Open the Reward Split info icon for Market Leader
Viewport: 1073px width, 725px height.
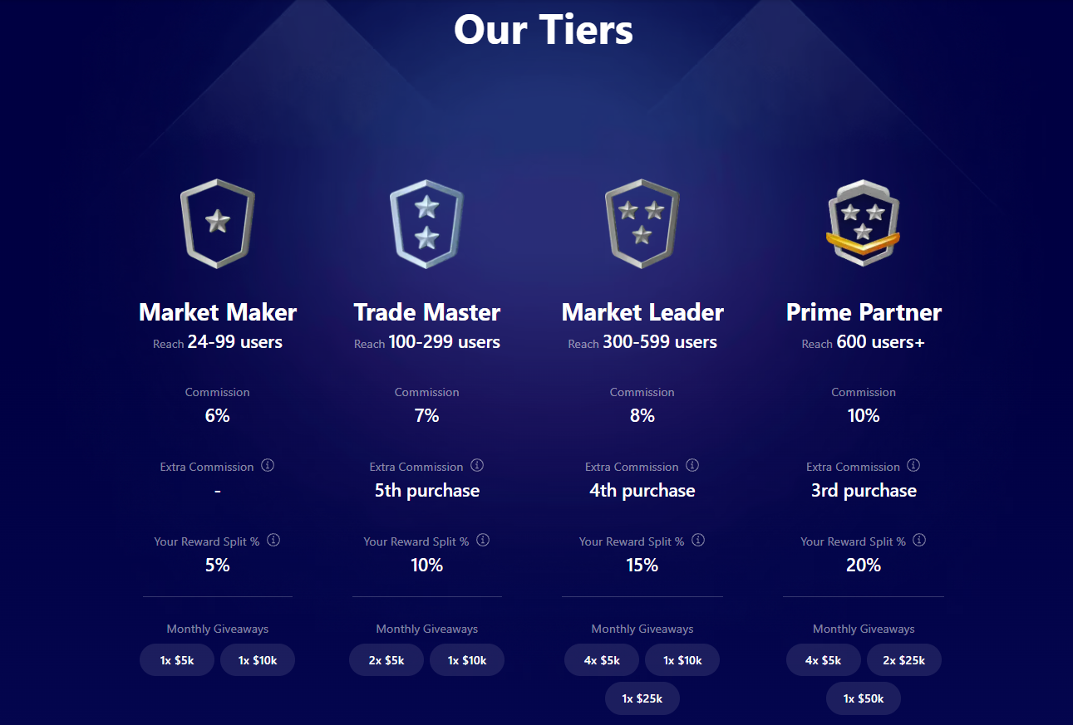698,540
